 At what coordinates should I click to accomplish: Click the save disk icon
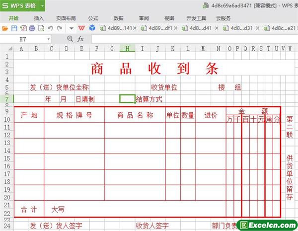14,28
